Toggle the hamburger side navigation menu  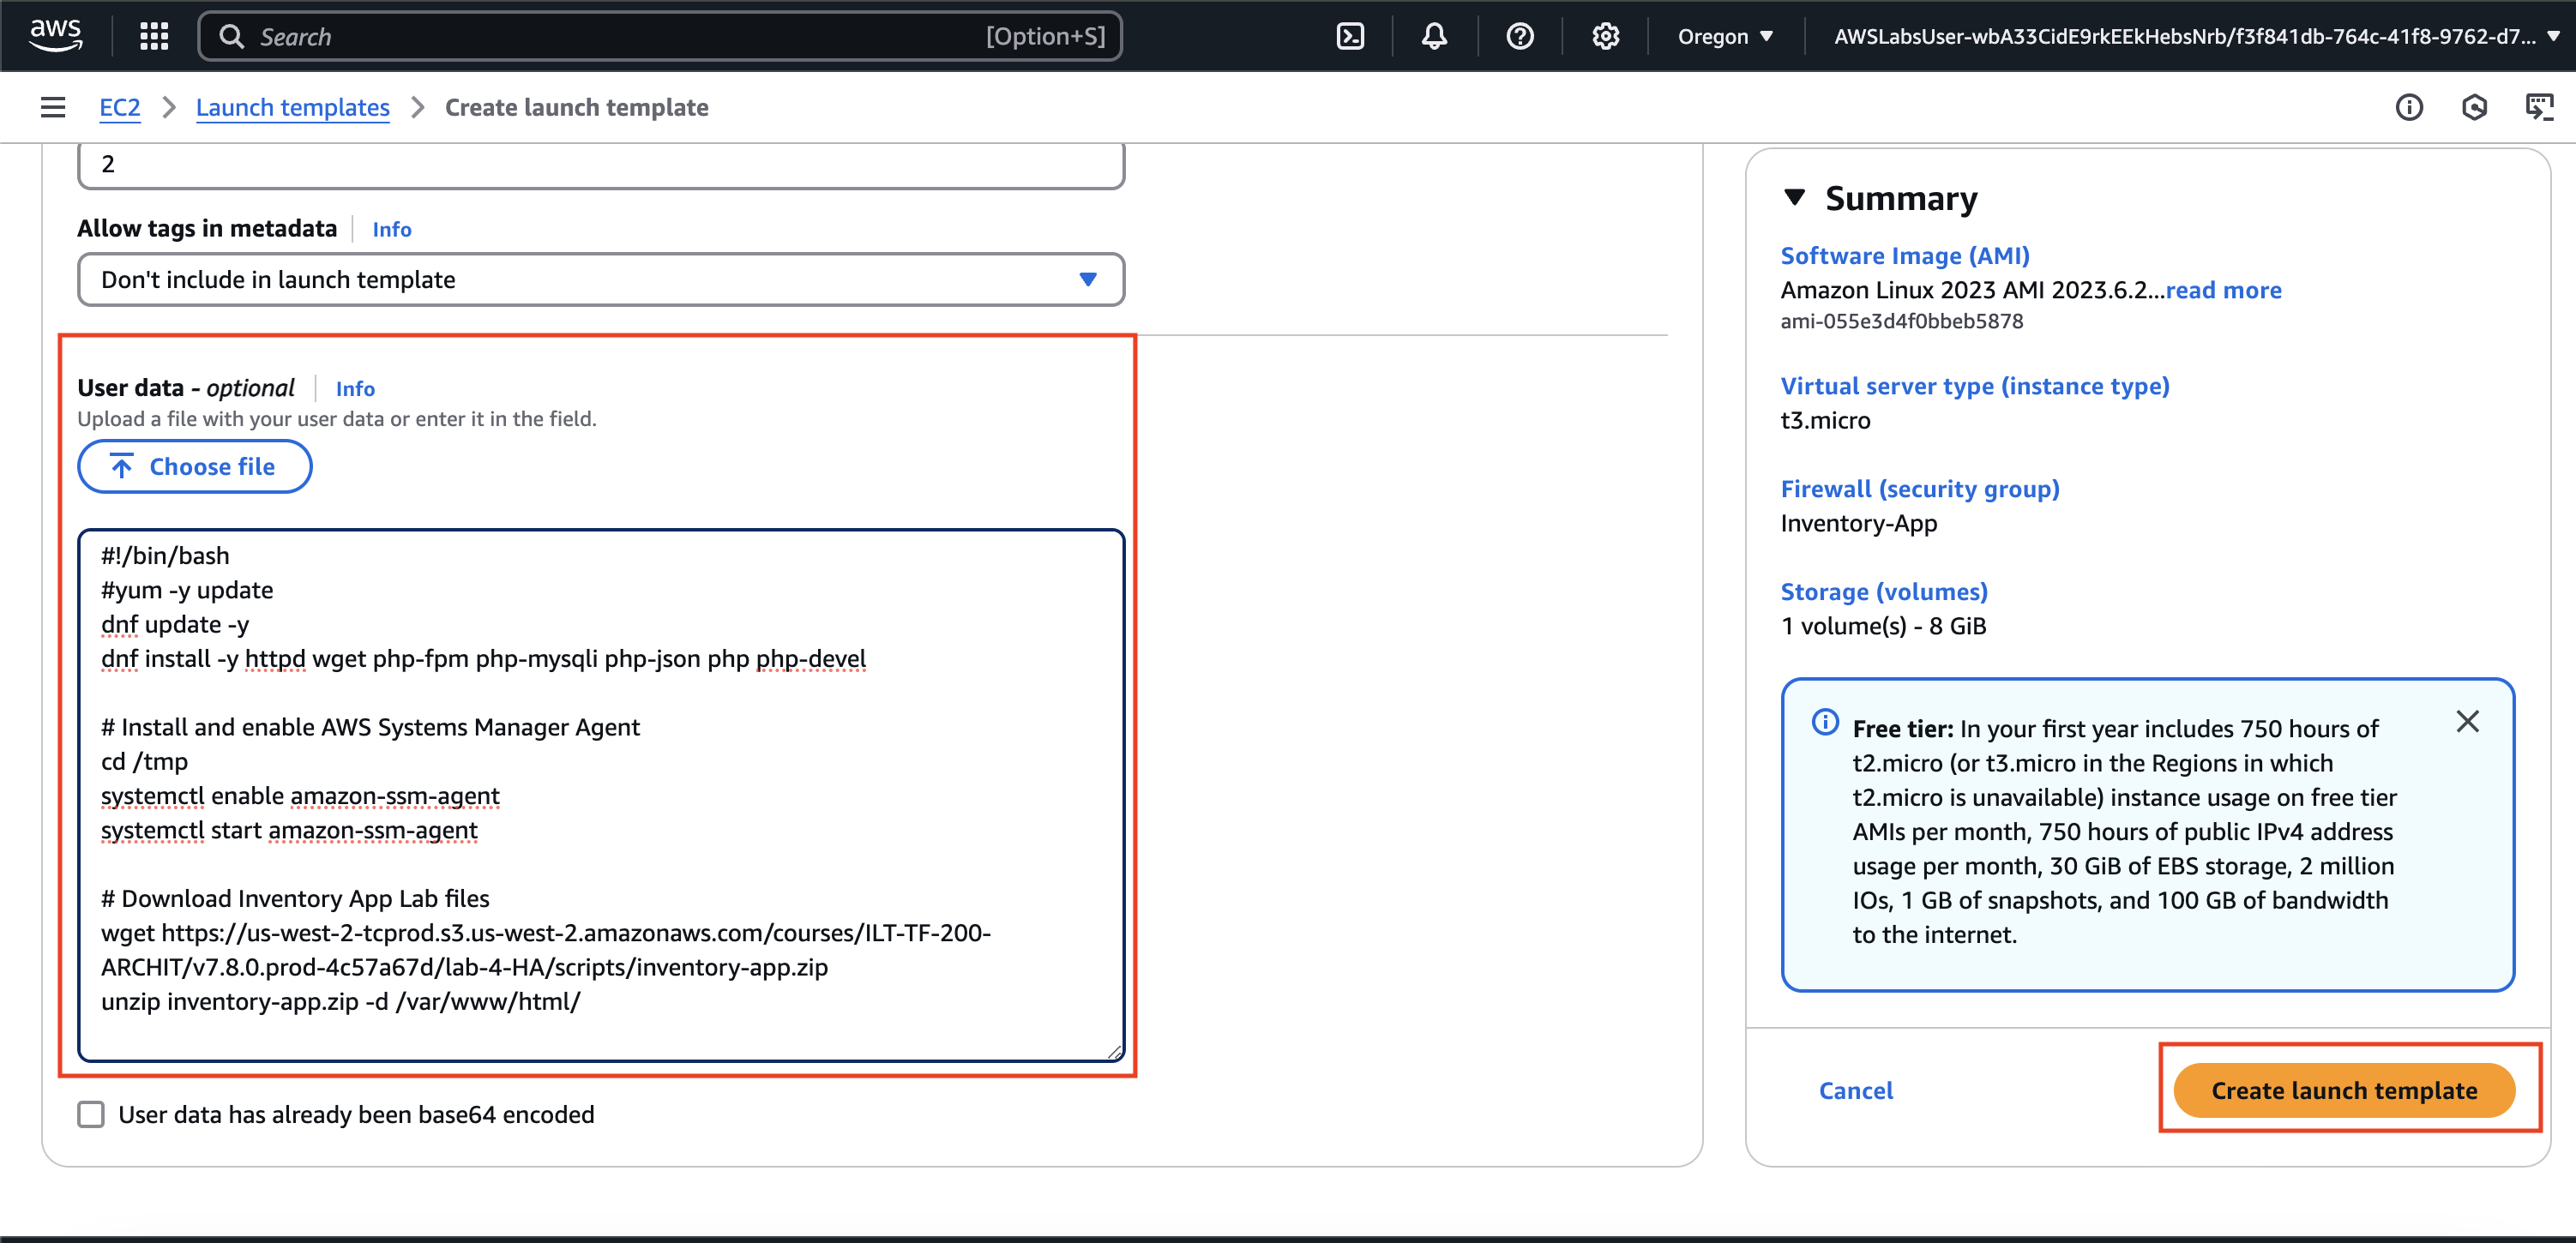[53, 107]
